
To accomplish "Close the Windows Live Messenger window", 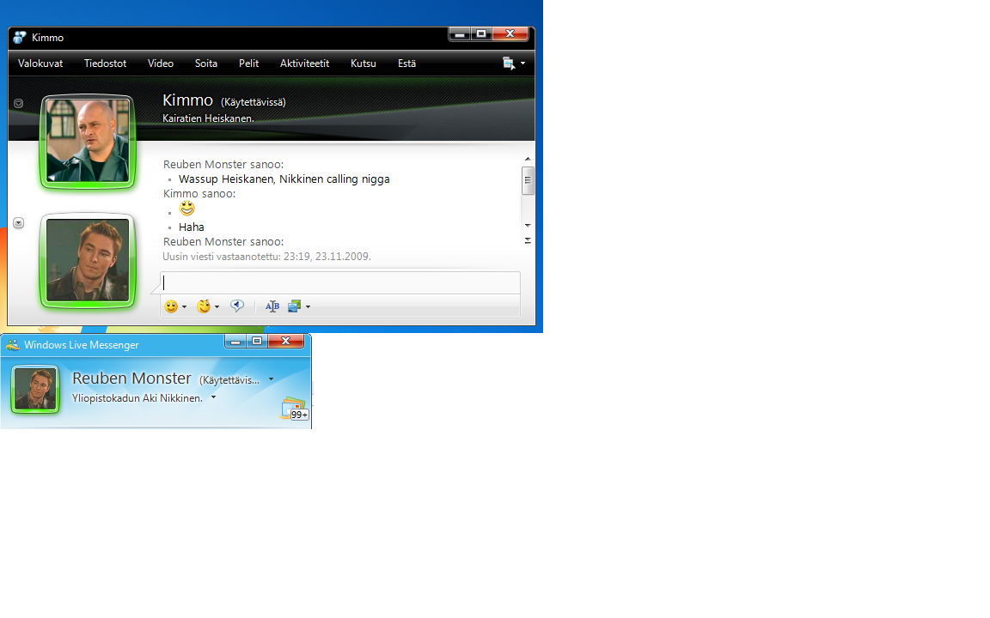I will pyautogui.click(x=285, y=341).
